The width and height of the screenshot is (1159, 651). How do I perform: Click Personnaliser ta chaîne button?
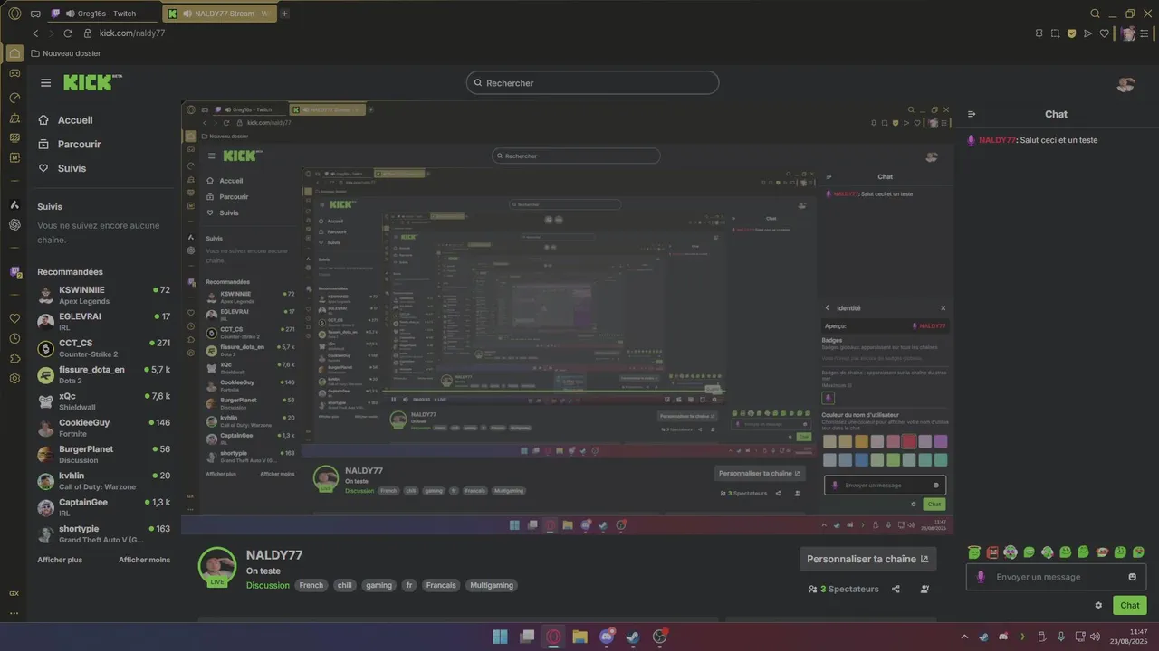coord(867,559)
